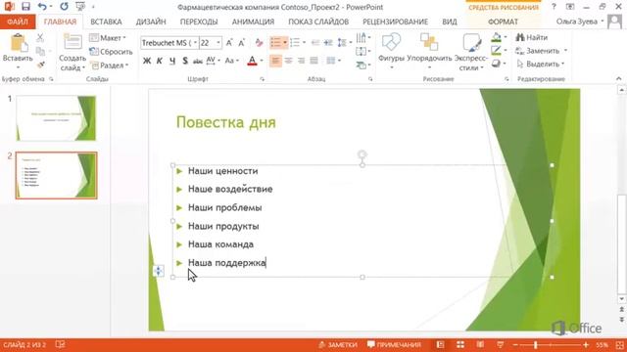Viewport: 627px width, 352px height.
Task: Open ПРИМЕЧАНИЯ comments pane
Action: point(394,344)
